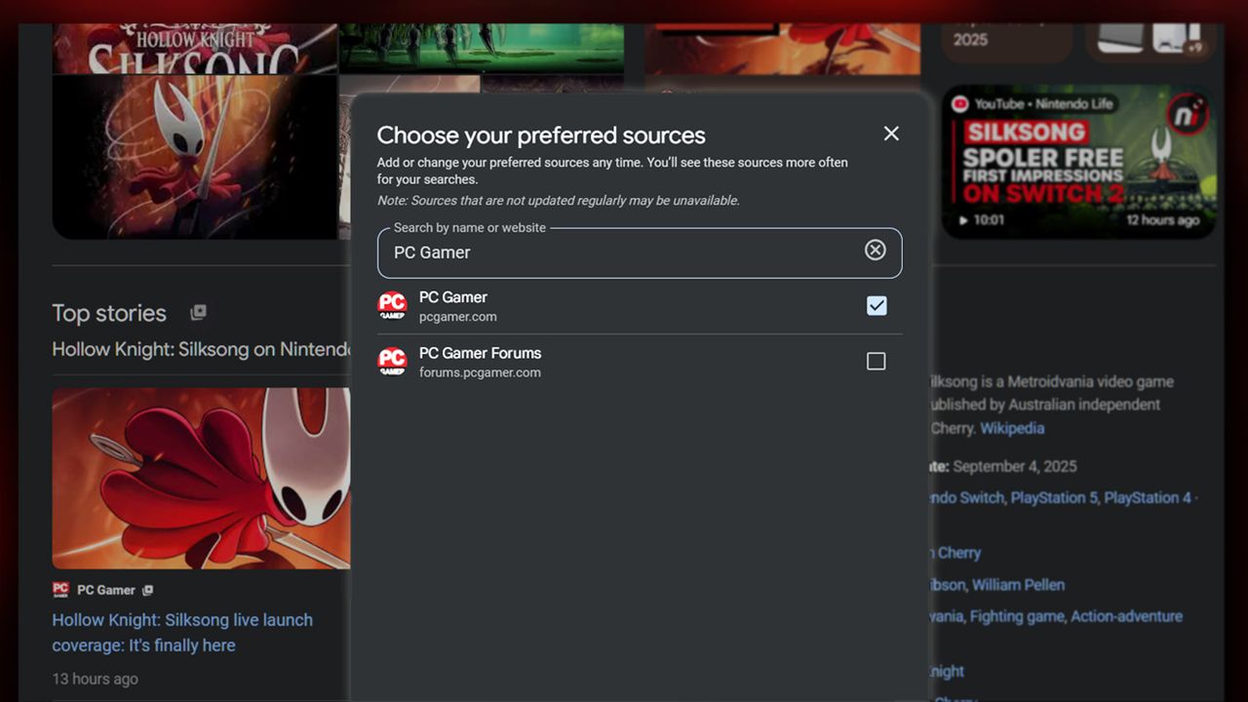
Task: Click the YouTube logo on the Silksong video card
Action: coord(960,104)
